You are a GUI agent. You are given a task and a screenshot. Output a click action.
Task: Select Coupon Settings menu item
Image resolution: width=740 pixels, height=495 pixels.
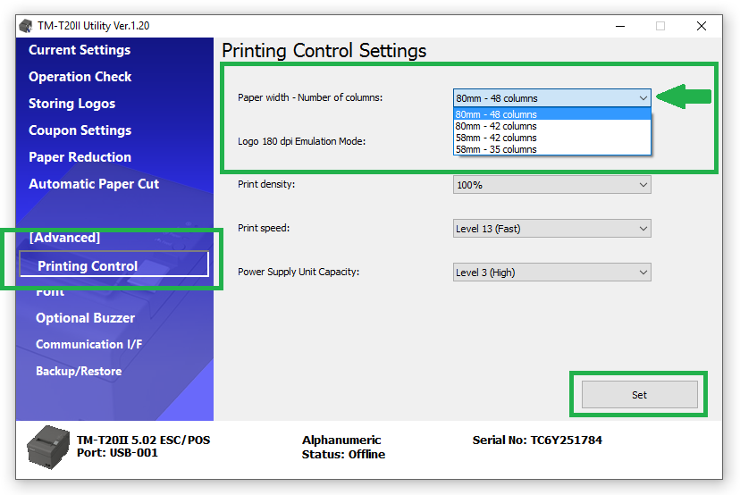point(80,130)
